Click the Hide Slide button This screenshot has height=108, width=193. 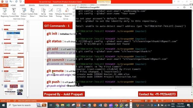51,13
